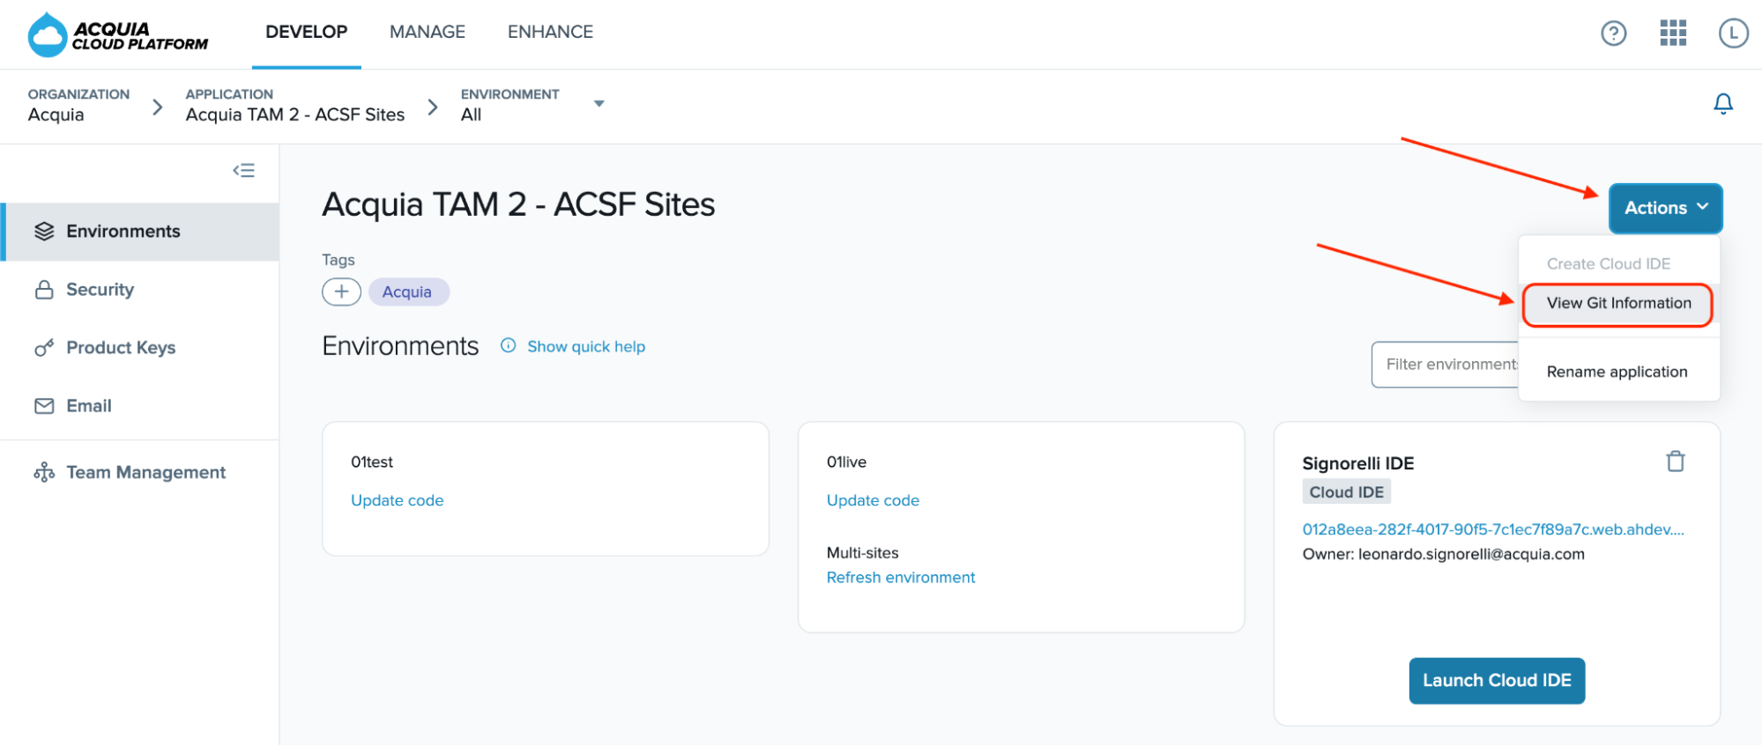The image size is (1762, 746).
Task: Open Environments in the sidebar
Action: point(141,232)
